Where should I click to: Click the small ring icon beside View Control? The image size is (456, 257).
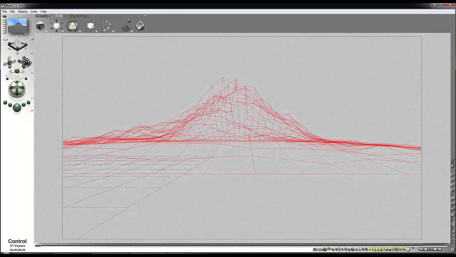[x=32, y=38]
